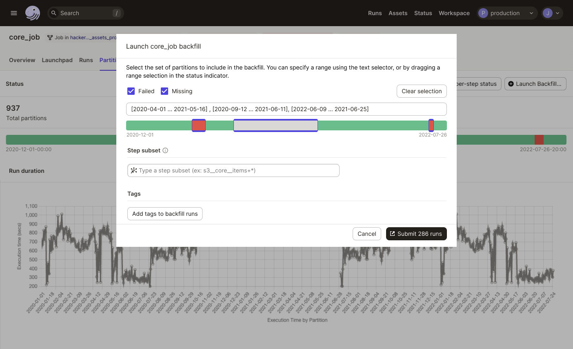Focus the step subset input field
Viewport: 573px width, 349px height.
[x=237, y=170]
